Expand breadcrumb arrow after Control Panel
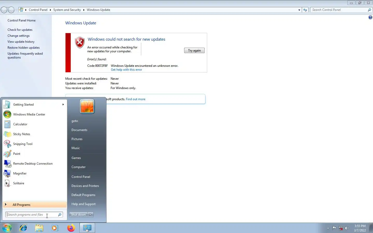Image resolution: width=373 pixels, height=233 pixels. click(50, 10)
